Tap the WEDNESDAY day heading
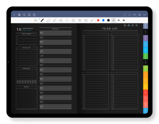The height and width of the screenshot is (124, 159). tap(28, 28)
